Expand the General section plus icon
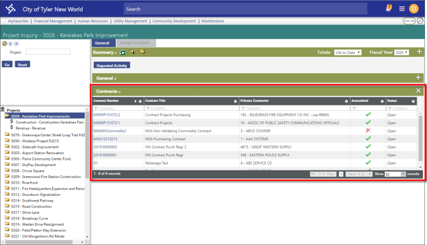Viewport: 427px width, 245px height. 418,77
